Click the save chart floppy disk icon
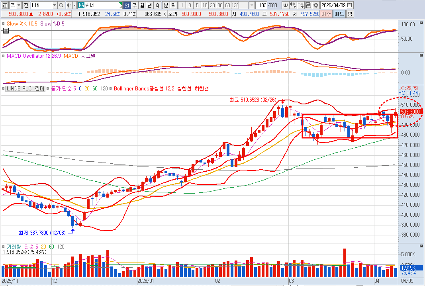The height and width of the screenshot is (286, 425). [308, 5]
